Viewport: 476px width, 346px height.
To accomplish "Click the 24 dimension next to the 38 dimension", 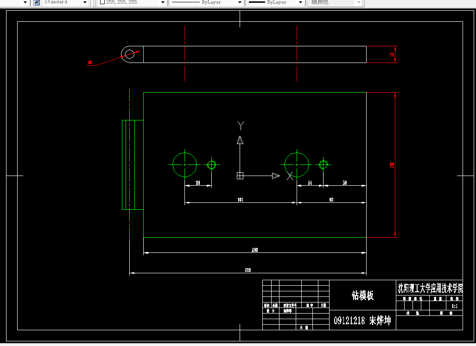I will pos(310,182).
